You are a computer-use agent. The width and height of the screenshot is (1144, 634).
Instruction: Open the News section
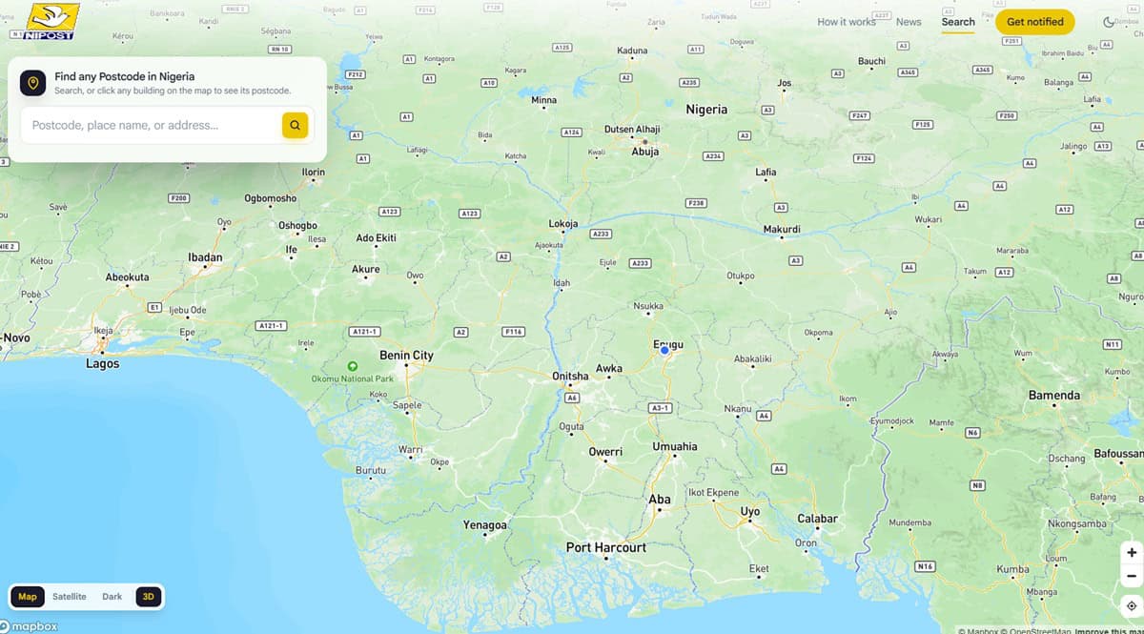pyautogui.click(x=909, y=22)
